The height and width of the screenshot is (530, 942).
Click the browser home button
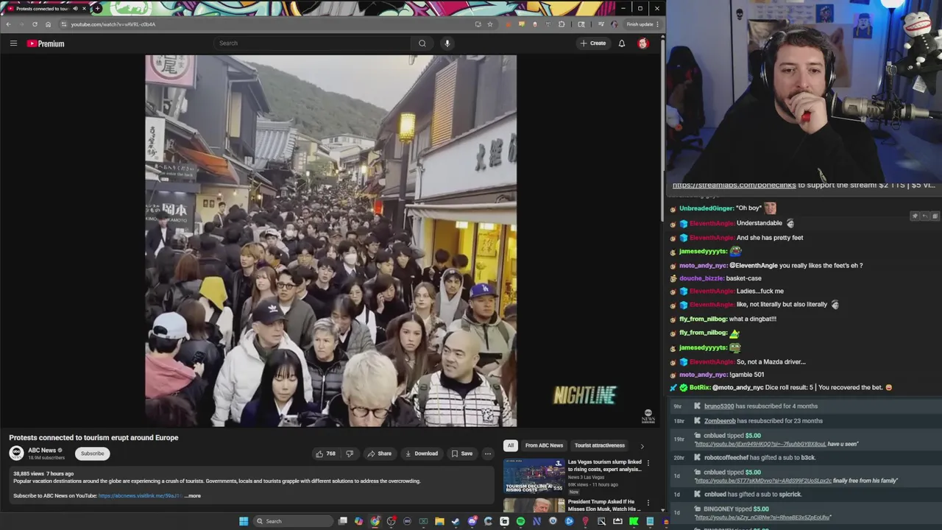point(48,24)
